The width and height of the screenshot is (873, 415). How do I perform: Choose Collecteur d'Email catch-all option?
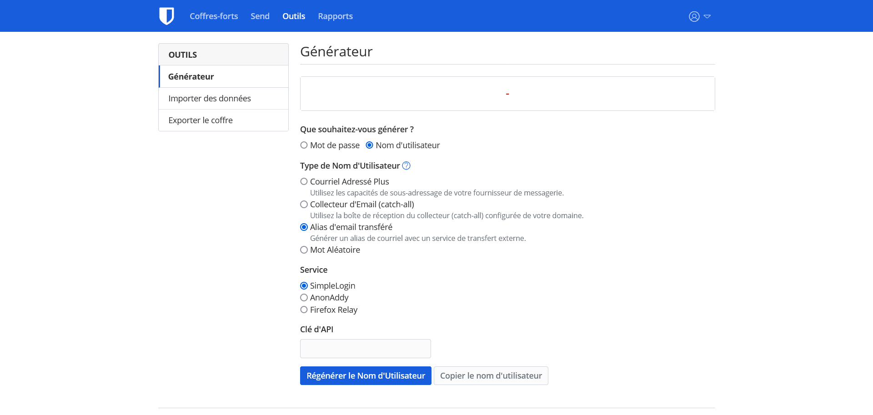click(304, 205)
